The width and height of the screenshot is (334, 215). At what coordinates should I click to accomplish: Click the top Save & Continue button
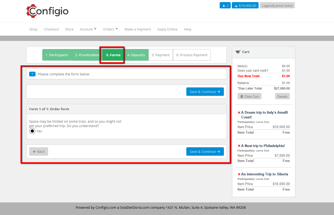(205, 92)
